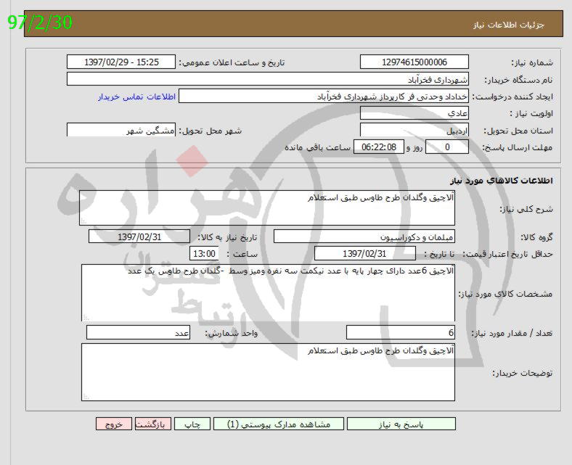The width and height of the screenshot is (572, 465).
Task: Focus the شرح کلی نیاز text area
Action: (x=267, y=208)
